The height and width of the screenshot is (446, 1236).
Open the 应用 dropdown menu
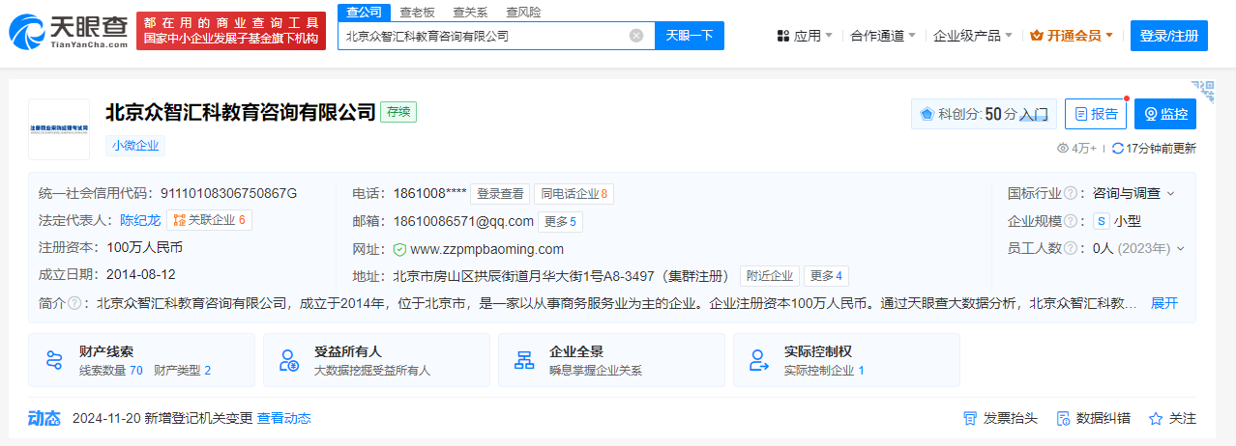pos(806,36)
